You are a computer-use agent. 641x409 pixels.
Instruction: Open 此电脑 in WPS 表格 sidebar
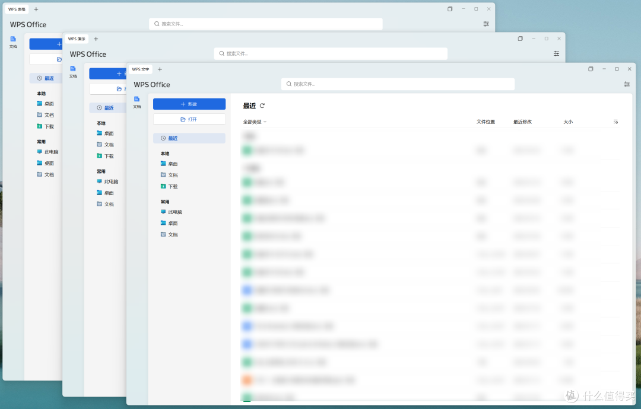coord(47,152)
